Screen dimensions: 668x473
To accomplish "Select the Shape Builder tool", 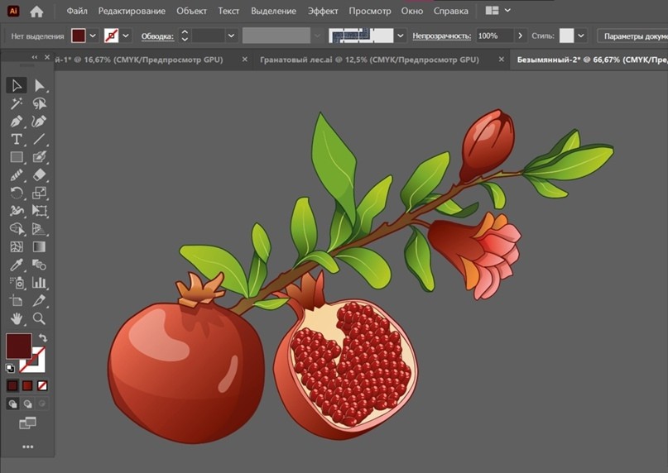I will (x=17, y=229).
